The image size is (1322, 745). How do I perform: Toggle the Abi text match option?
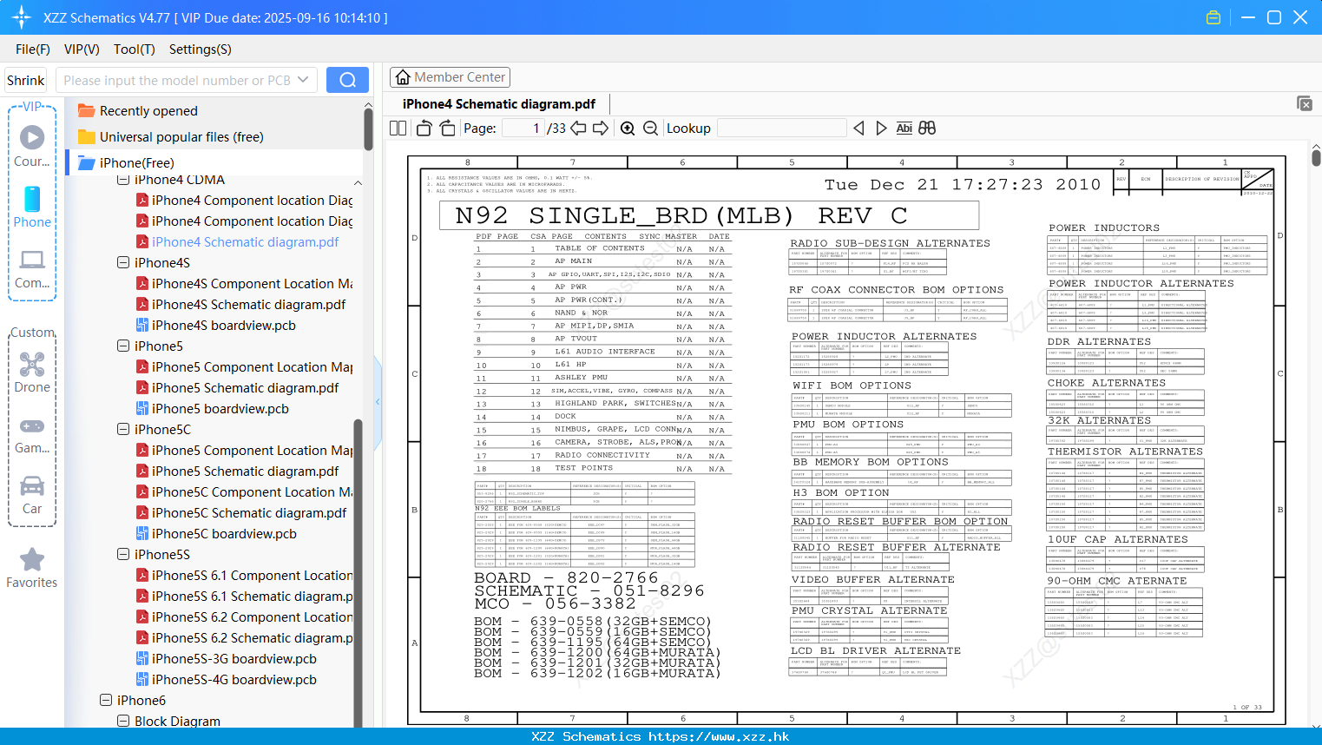click(x=904, y=129)
